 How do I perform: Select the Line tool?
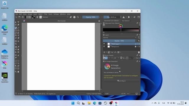point(18,28)
